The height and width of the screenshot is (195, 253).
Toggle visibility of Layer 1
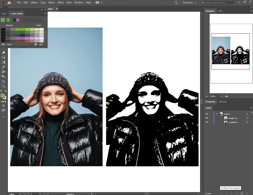click(x=207, y=114)
